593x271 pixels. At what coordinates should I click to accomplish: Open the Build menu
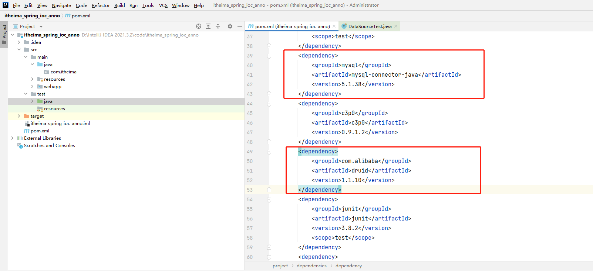coord(119,5)
